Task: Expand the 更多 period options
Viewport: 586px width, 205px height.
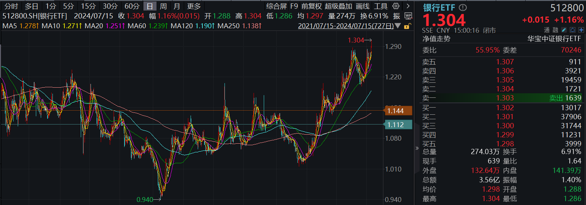Action: (194, 6)
